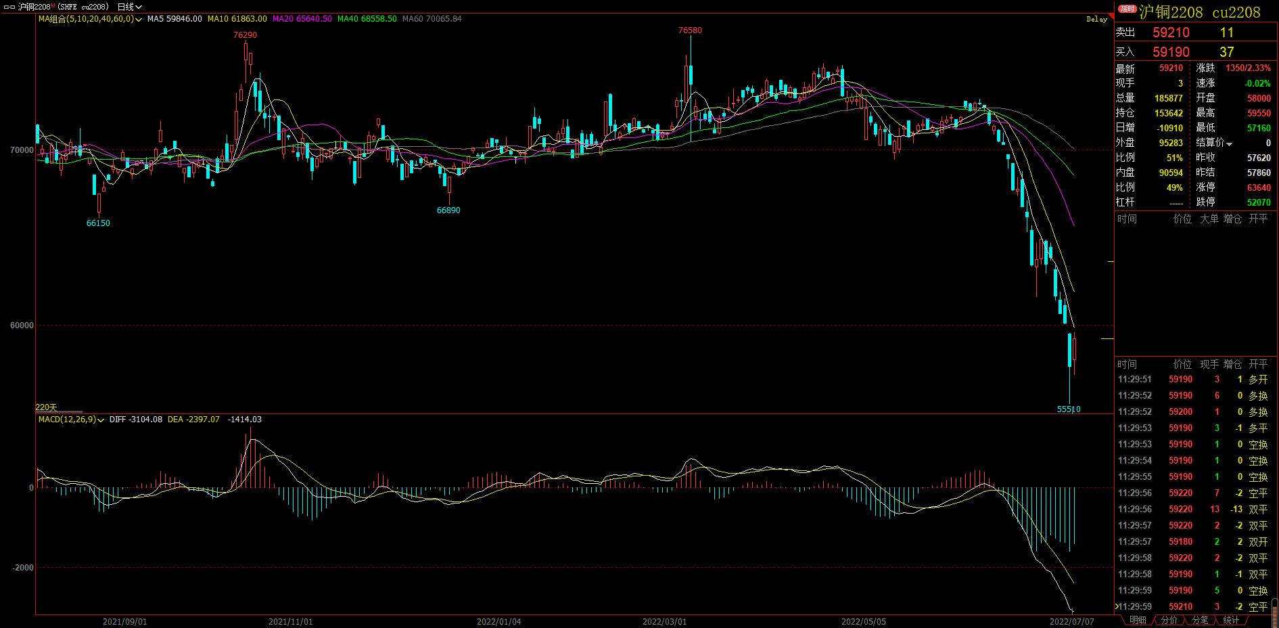Click the 2022/01/04 date axis label

498,621
